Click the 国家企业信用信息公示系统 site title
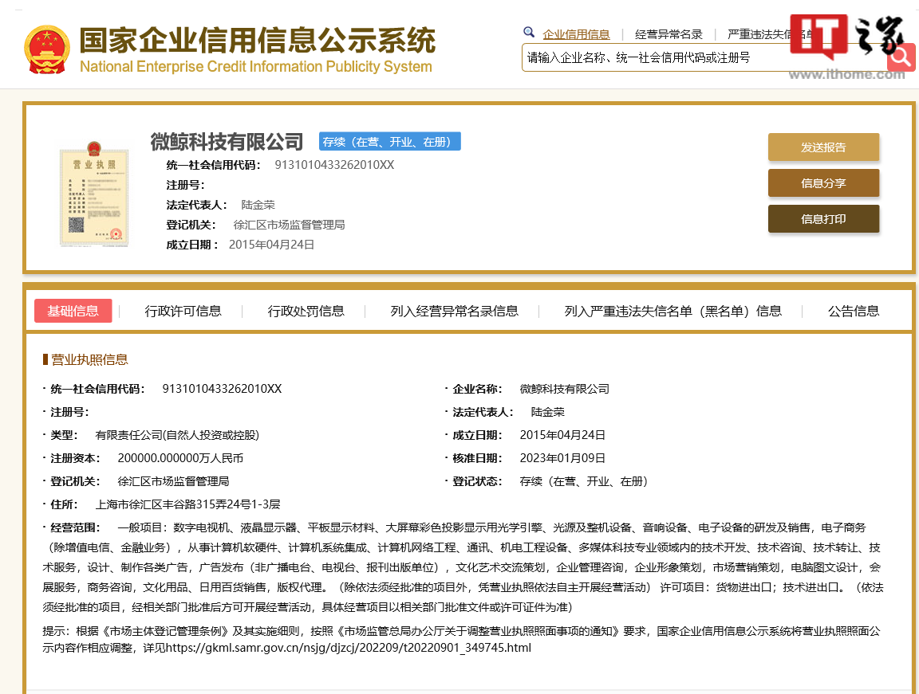This screenshot has height=694, width=919. (258, 41)
